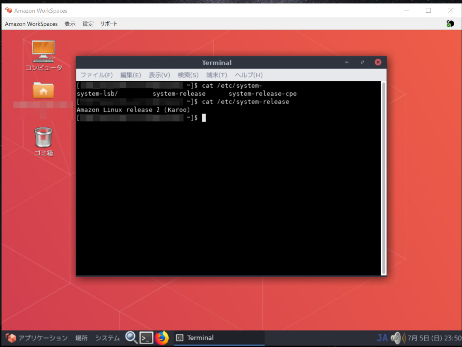Open the ファイル(F) menu in Terminal
The image size is (462, 347).
[x=96, y=75]
